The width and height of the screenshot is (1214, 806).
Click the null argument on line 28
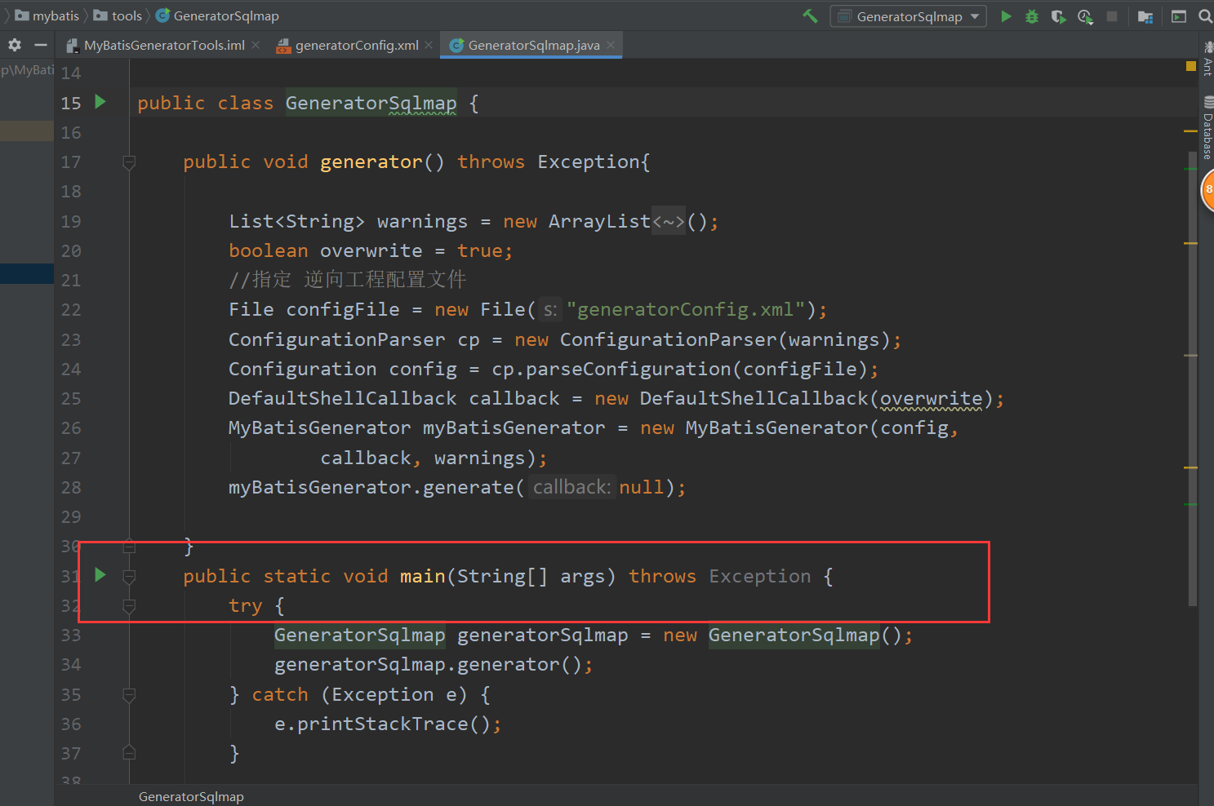[641, 488]
